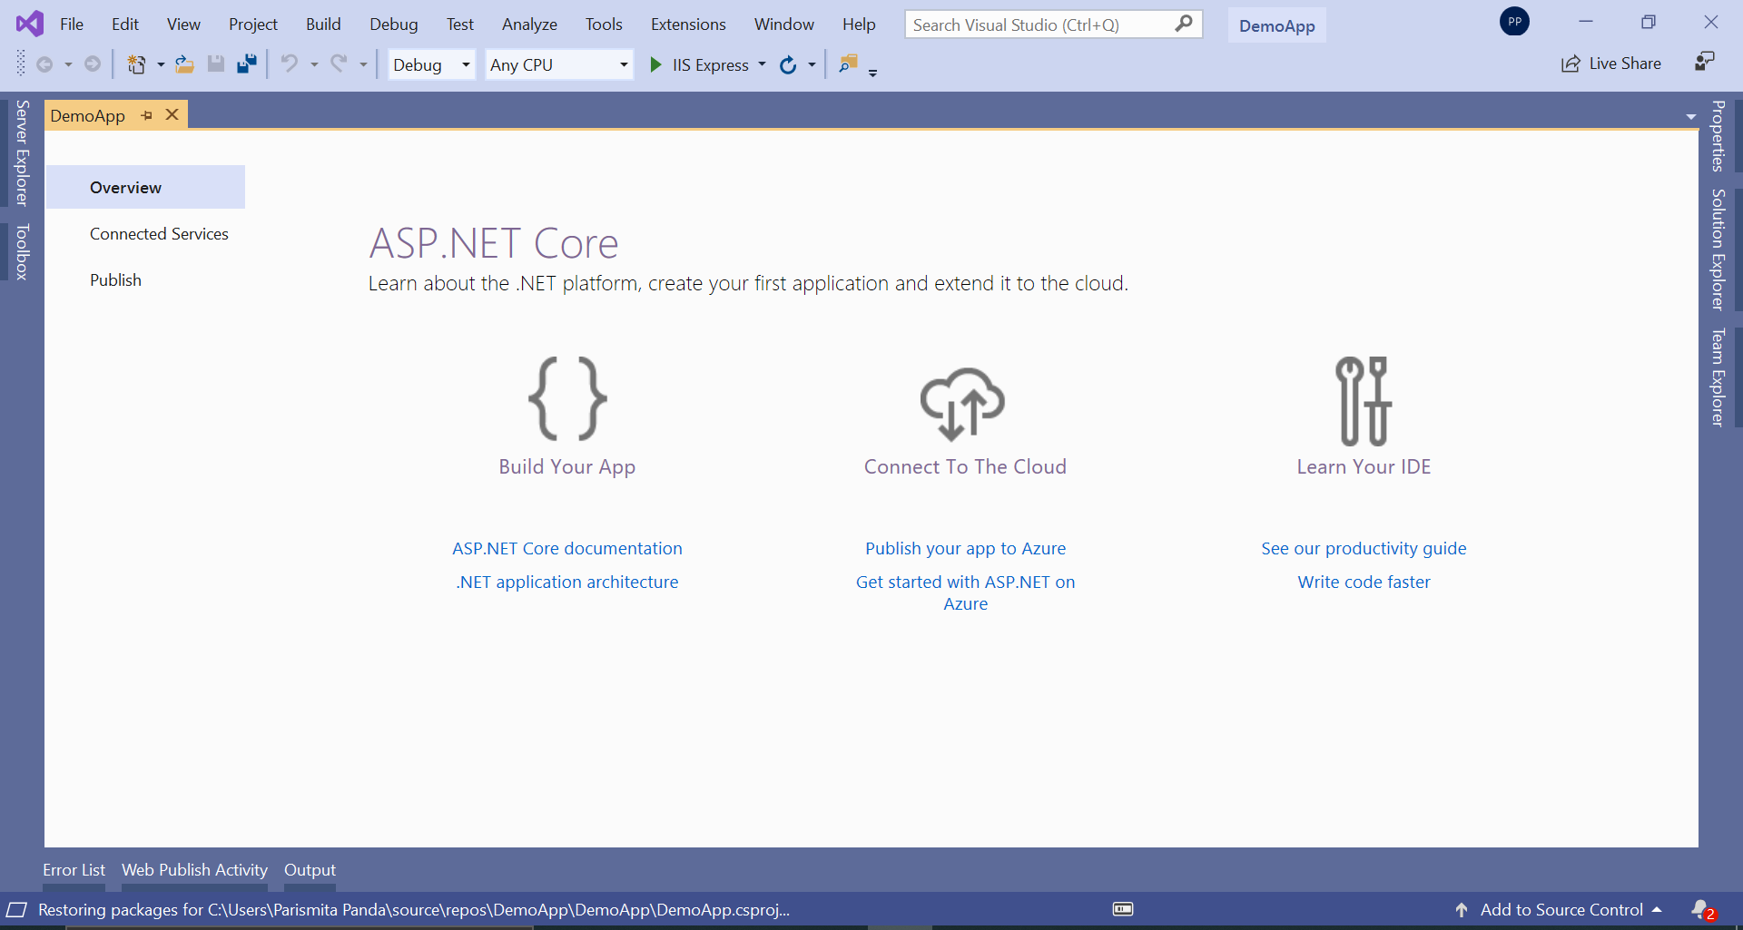Click the Refresh icon next to IIS Express
This screenshot has width=1743, height=930.
(787, 64)
